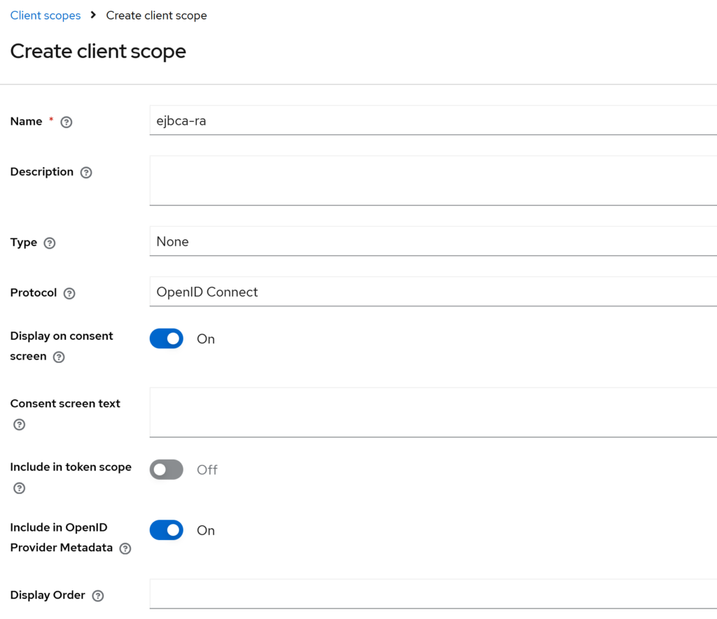Focus the Description text box
Image resolution: width=717 pixels, height=619 pixels.
coord(433,180)
